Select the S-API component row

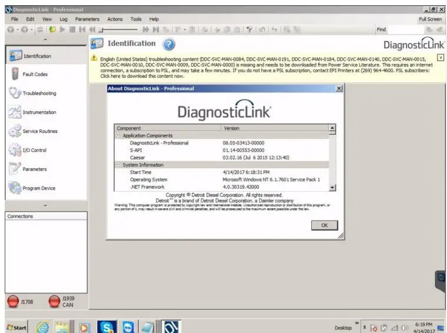click(222, 150)
